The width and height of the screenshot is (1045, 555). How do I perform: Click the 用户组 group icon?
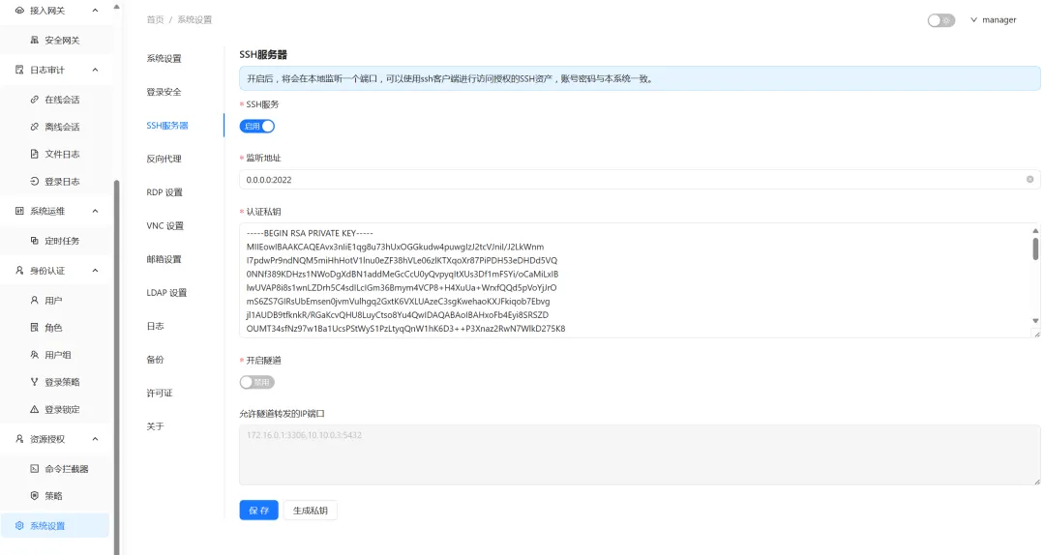coord(35,355)
